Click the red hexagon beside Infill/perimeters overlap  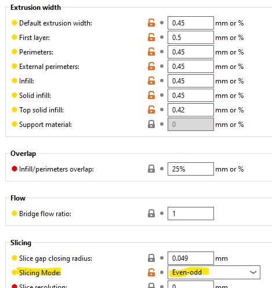click(14, 169)
